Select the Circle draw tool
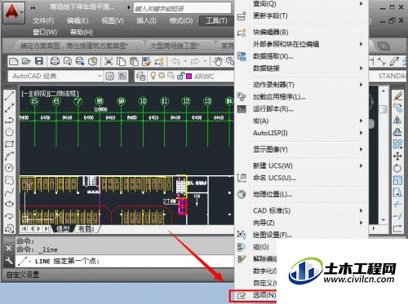 pyautogui.click(x=9, y=168)
